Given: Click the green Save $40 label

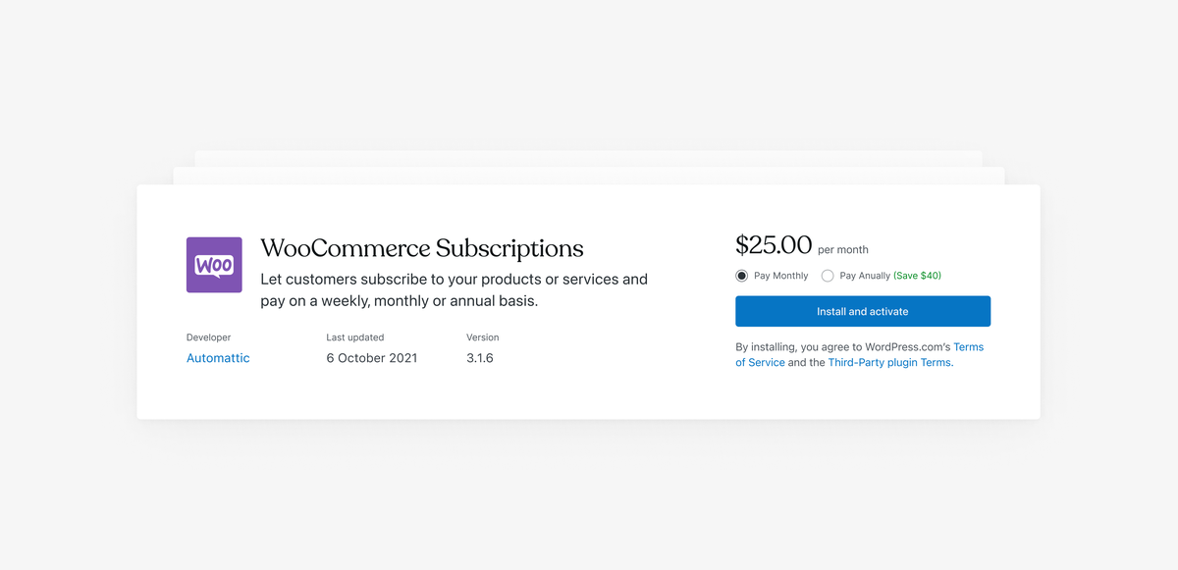Looking at the screenshot, I should pyautogui.click(x=917, y=276).
